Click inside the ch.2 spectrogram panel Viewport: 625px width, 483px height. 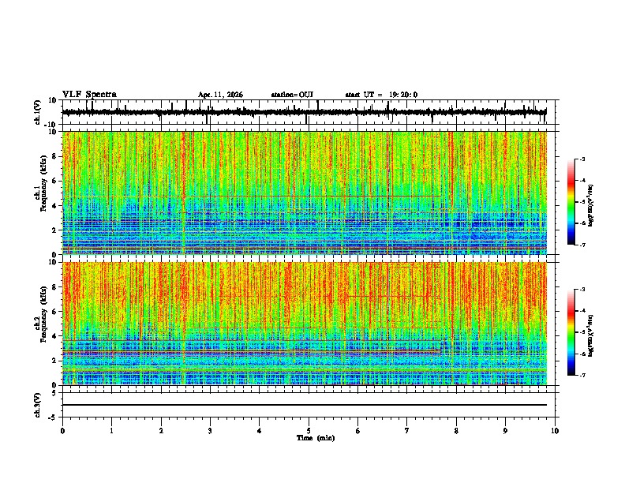(305, 324)
